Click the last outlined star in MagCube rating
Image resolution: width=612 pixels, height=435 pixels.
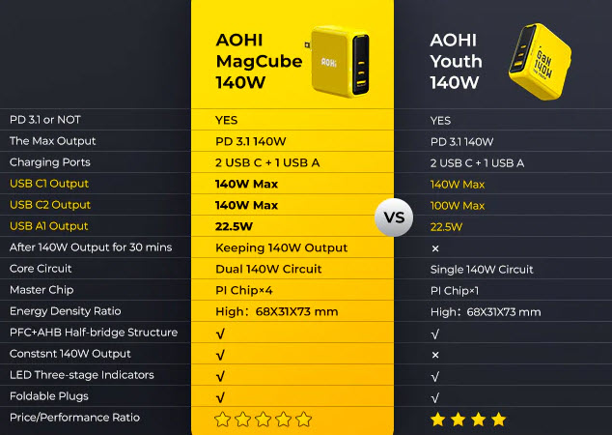[x=304, y=419]
